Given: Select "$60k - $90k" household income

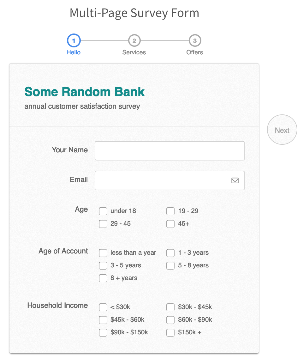Looking at the screenshot, I should point(170,320).
